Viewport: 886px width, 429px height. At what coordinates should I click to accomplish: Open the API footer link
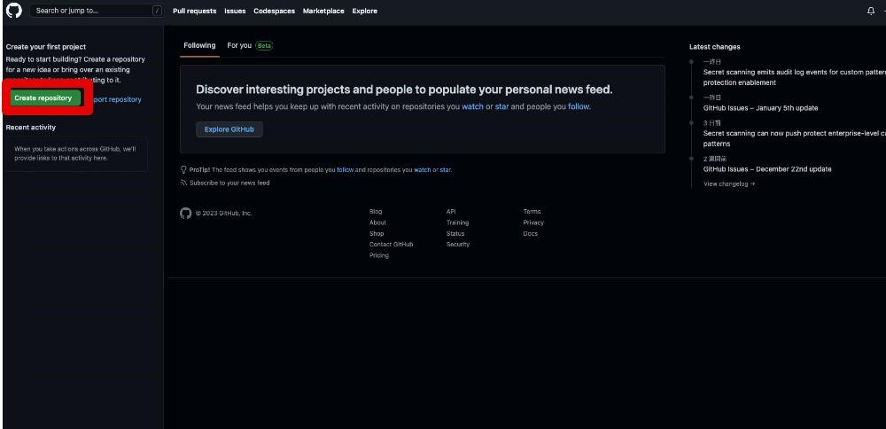(451, 211)
